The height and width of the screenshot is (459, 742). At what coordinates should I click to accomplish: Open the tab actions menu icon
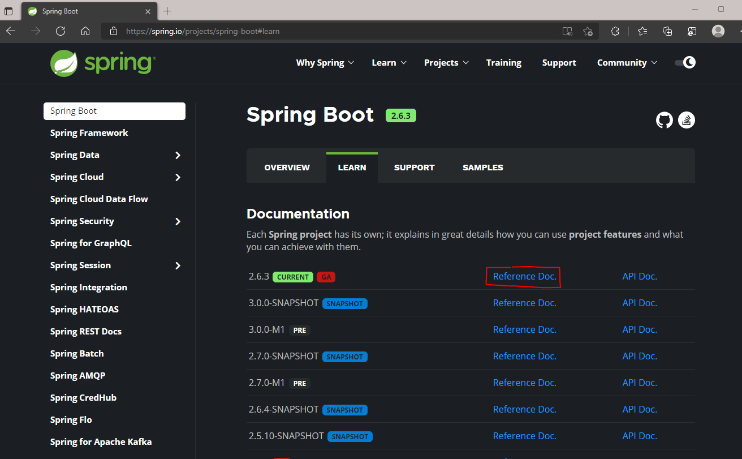click(x=8, y=11)
